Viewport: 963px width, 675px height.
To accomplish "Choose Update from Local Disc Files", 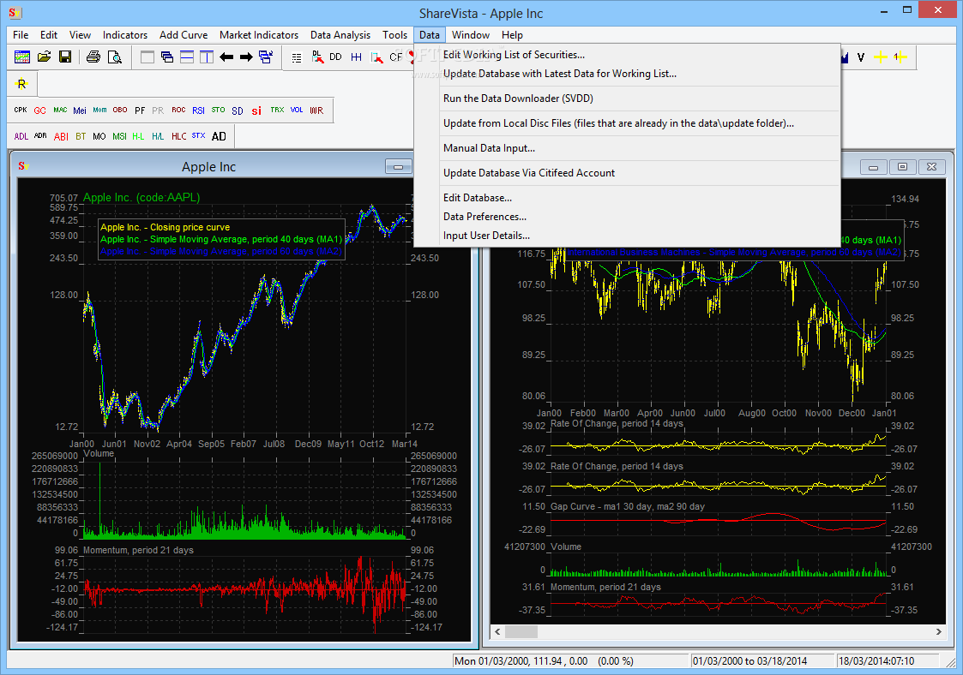I will point(627,123).
